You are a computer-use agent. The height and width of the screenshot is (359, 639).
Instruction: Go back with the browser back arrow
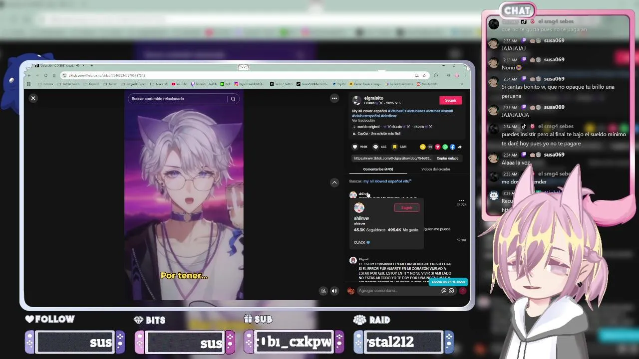click(x=29, y=75)
